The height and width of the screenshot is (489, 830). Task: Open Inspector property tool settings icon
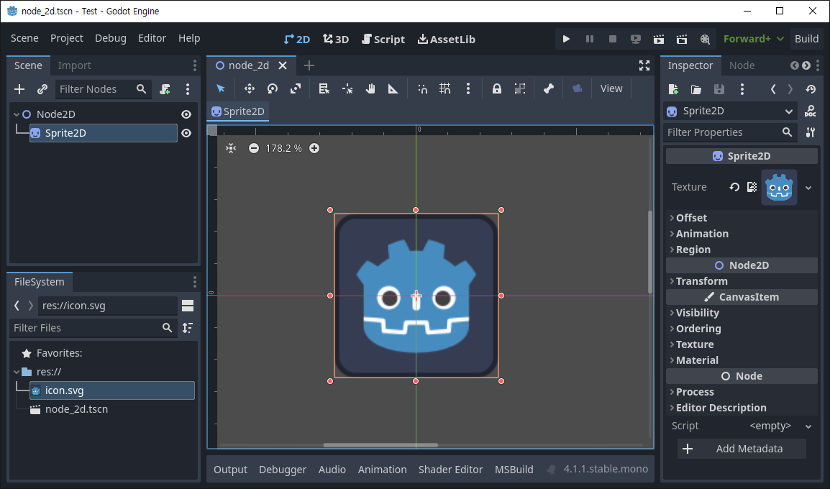coord(811,132)
